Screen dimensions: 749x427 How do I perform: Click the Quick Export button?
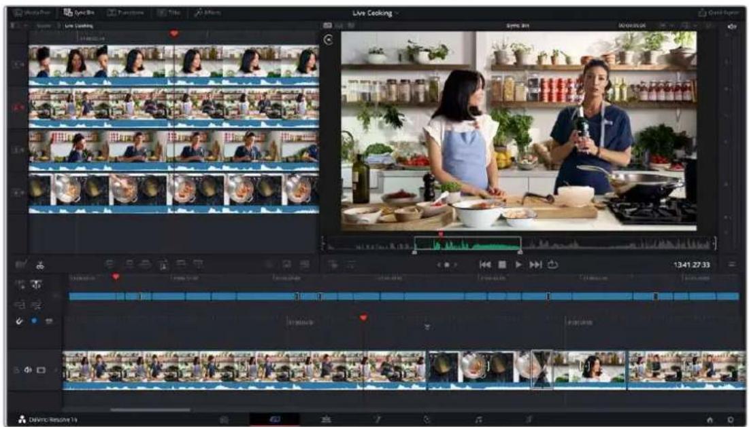[719, 13]
